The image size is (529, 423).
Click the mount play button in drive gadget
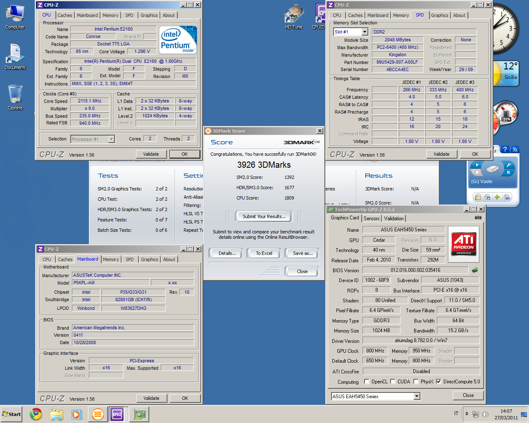pyautogui.click(x=477, y=164)
